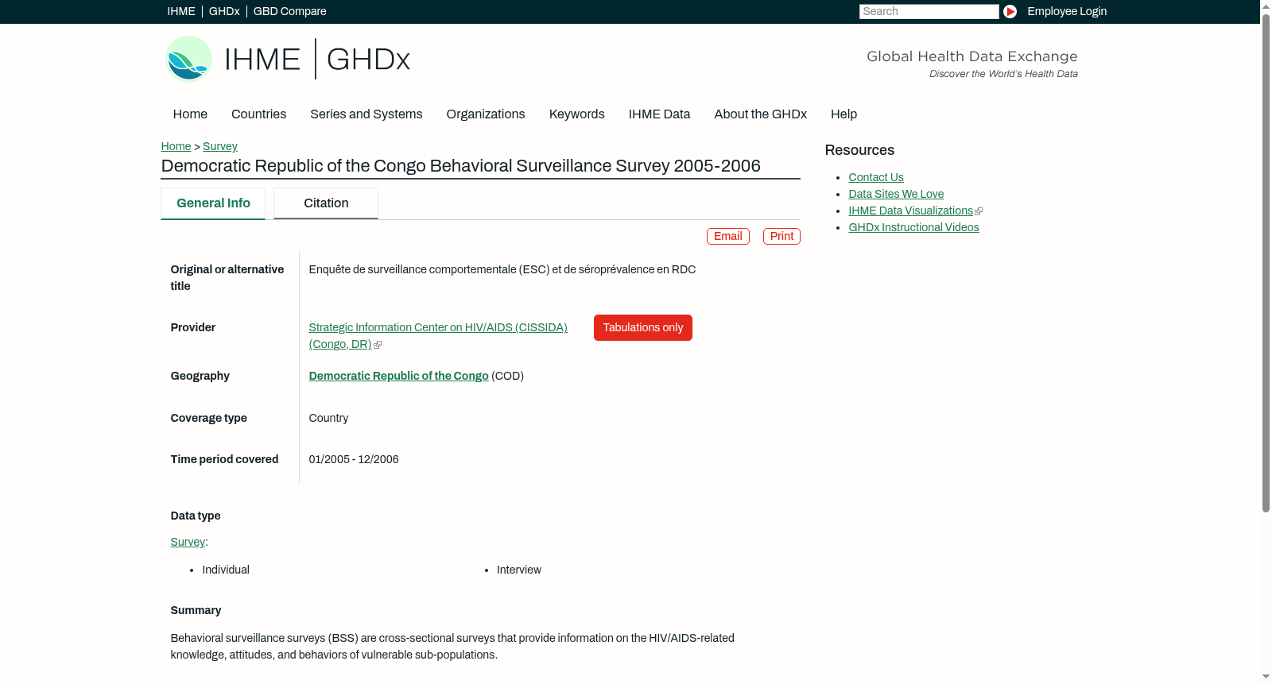
Task: Open the Countries menu
Action: tap(258, 114)
